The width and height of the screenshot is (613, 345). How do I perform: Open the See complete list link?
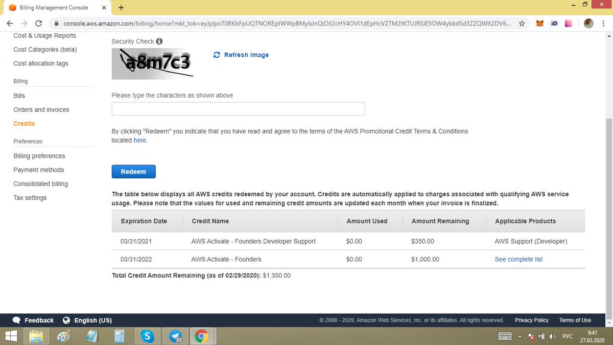(518, 259)
